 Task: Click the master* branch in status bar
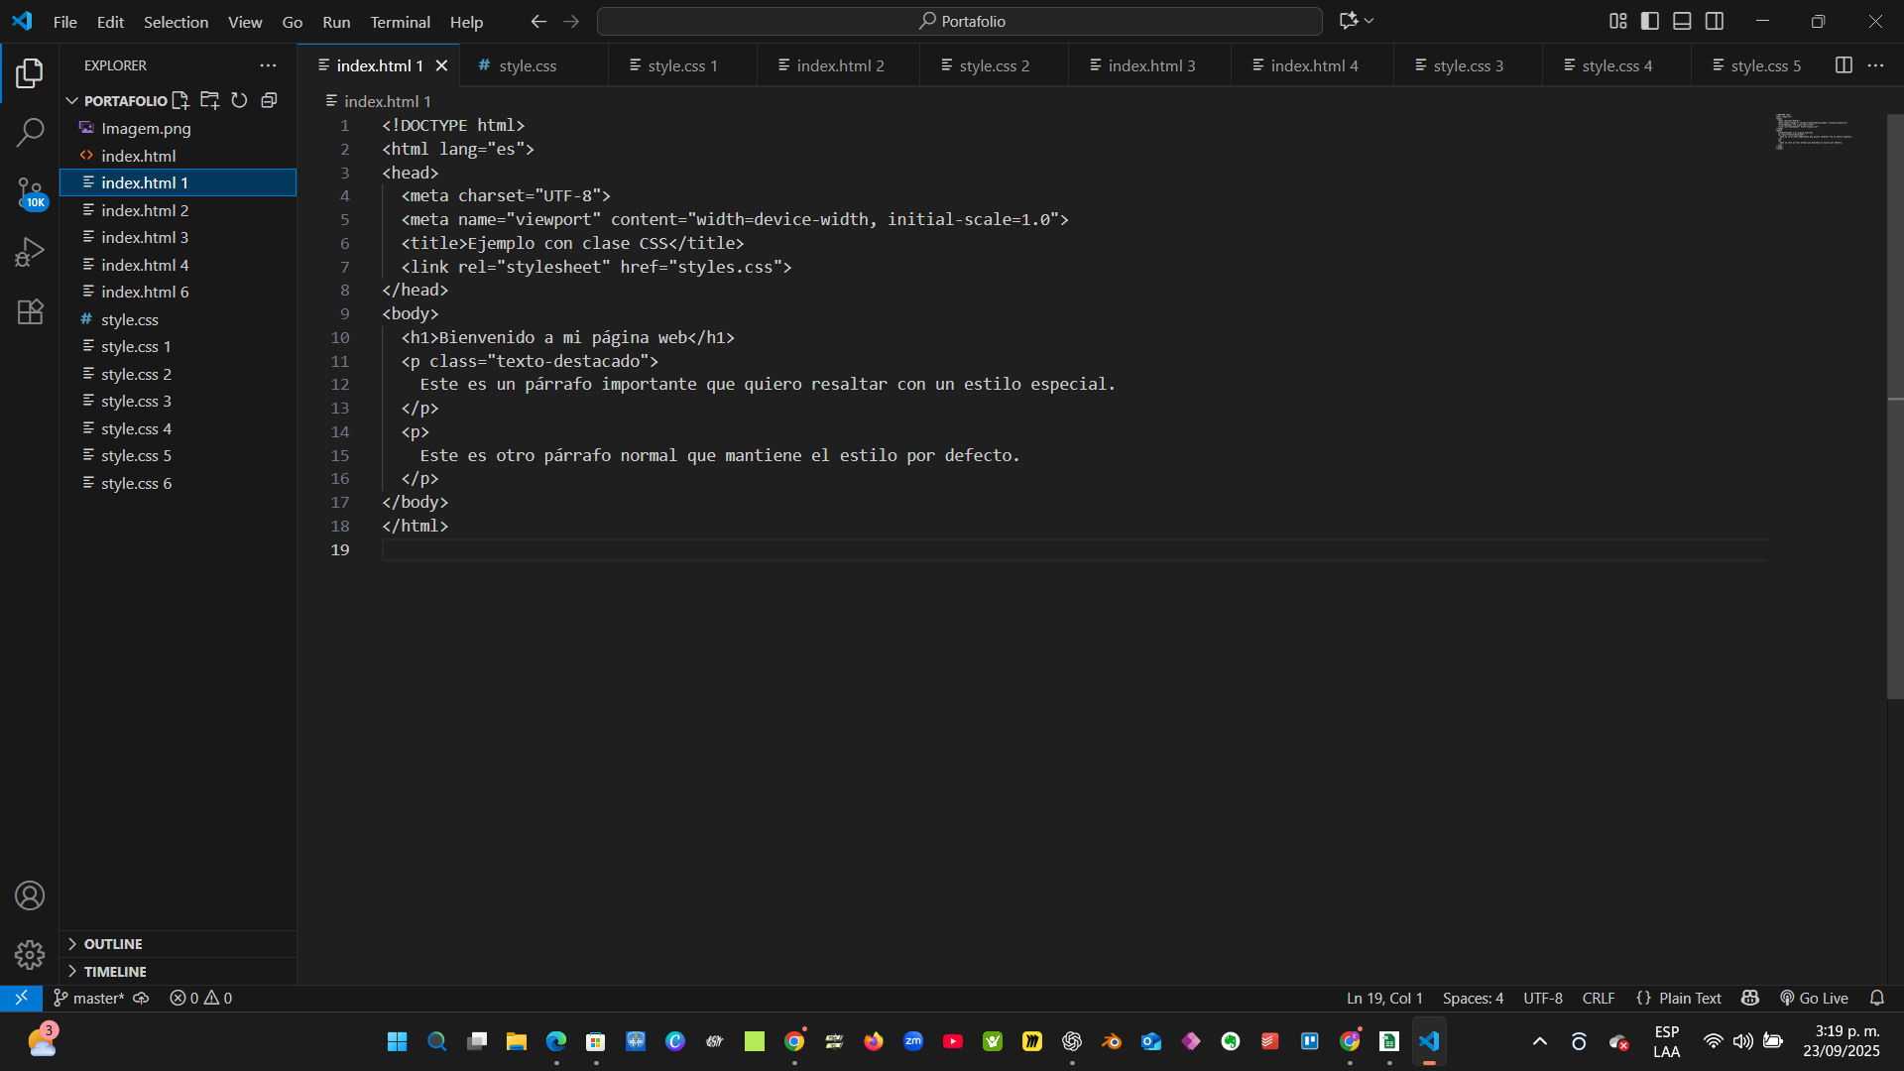click(88, 998)
